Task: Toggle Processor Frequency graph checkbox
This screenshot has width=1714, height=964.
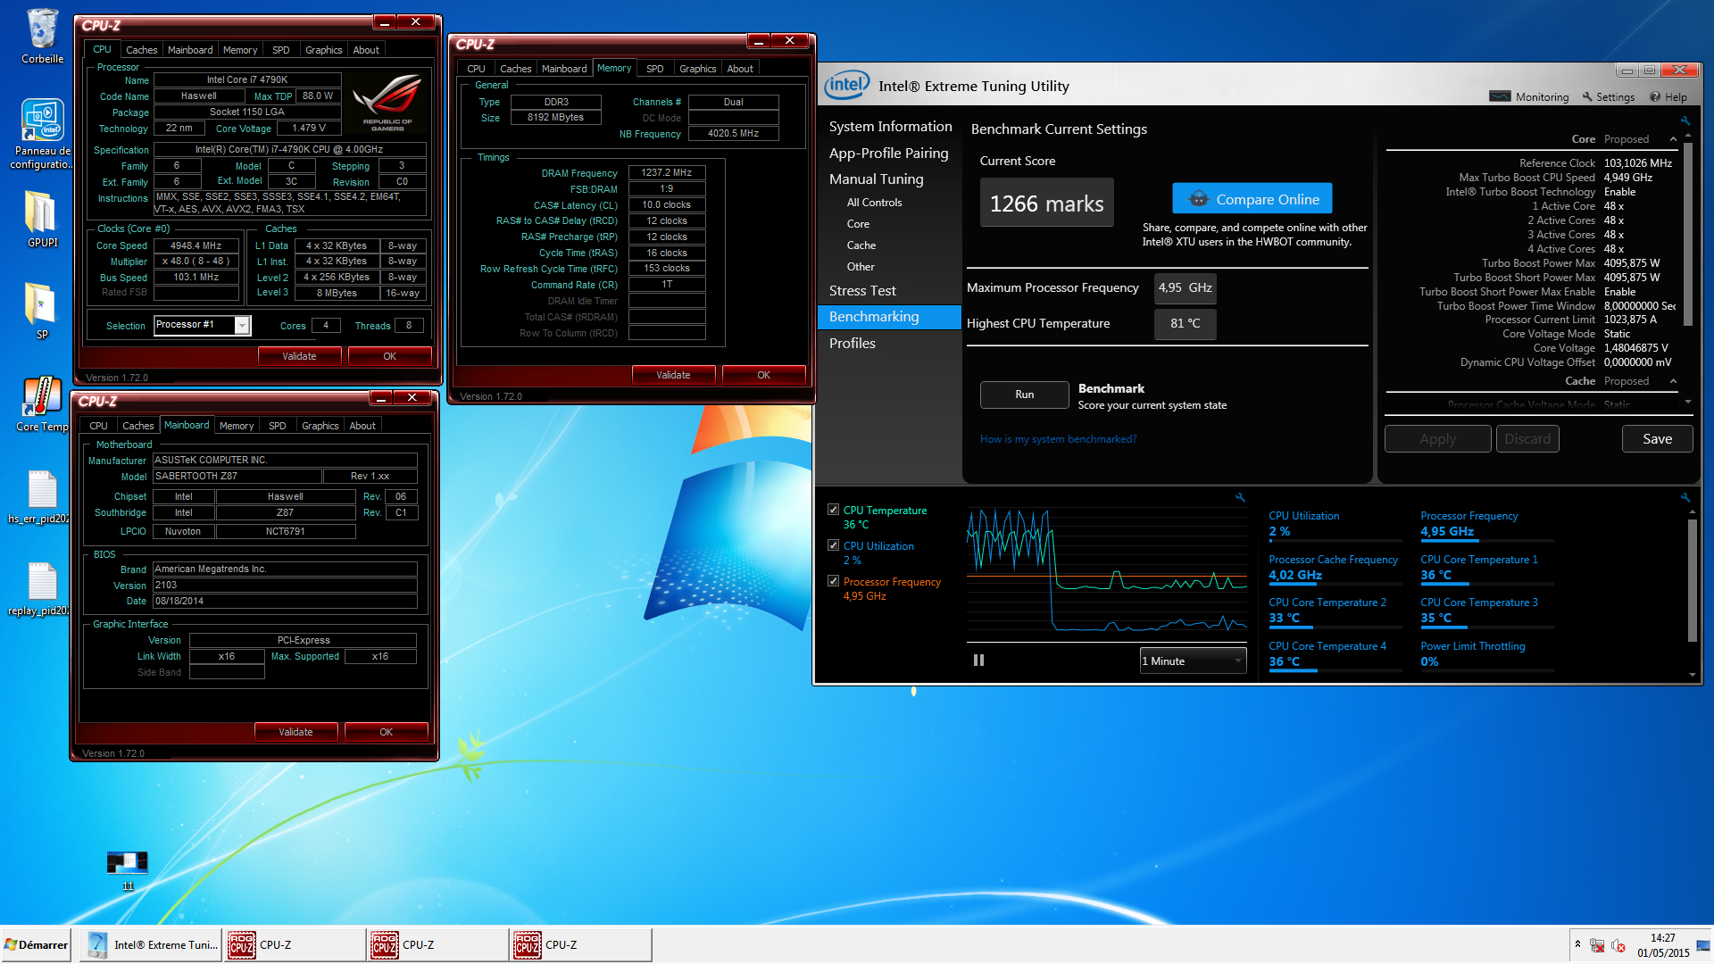Action: click(833, 581)
